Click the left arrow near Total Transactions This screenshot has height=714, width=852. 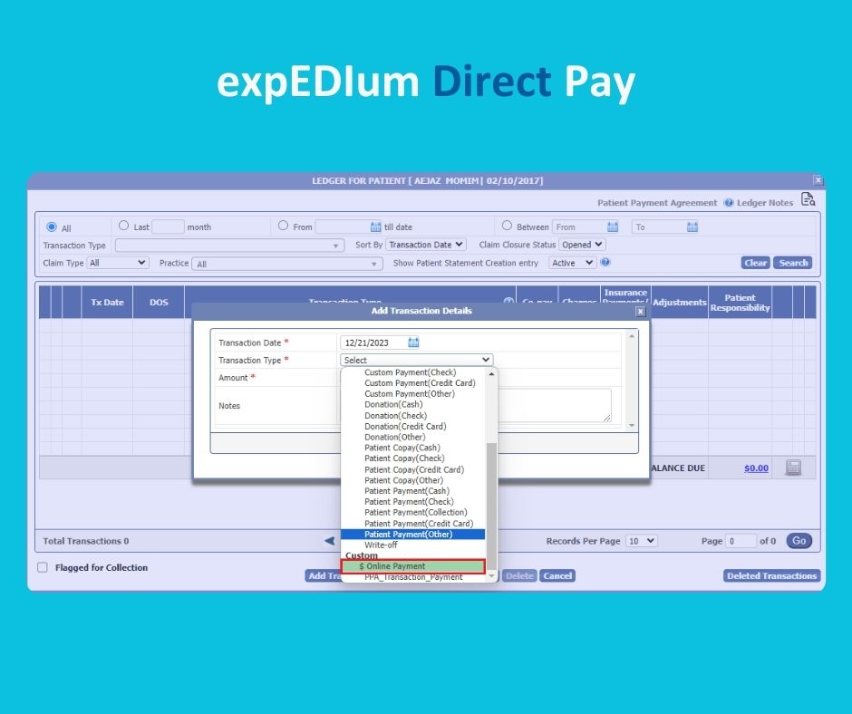(x=332, y=541)
